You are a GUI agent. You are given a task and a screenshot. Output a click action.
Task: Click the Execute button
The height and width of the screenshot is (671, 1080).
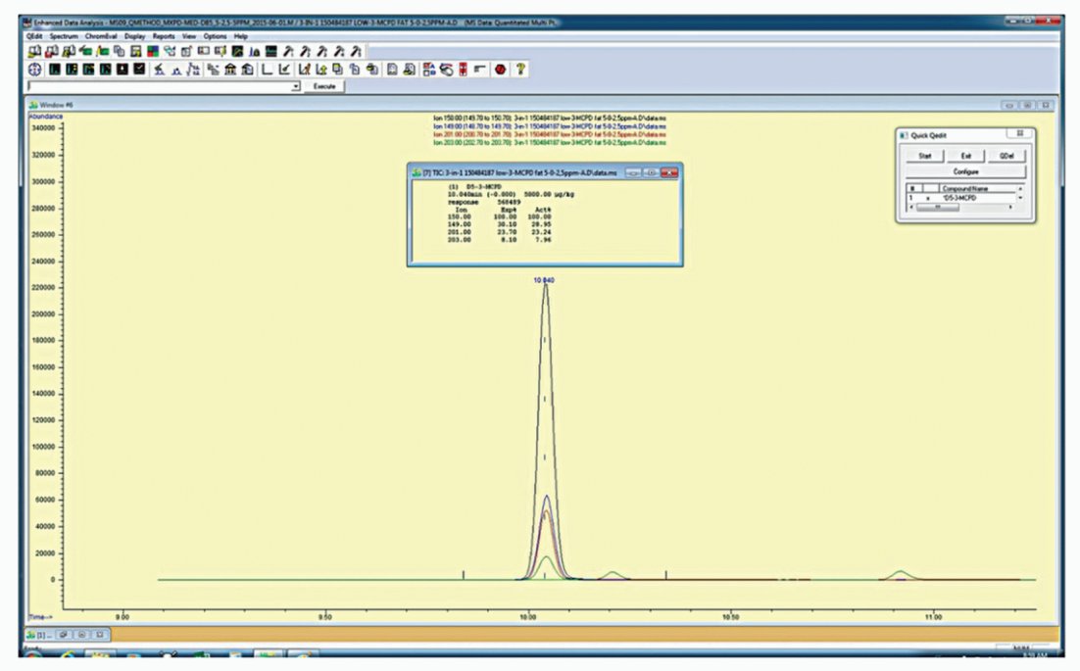pyautogui.click(x=324, y=87)
